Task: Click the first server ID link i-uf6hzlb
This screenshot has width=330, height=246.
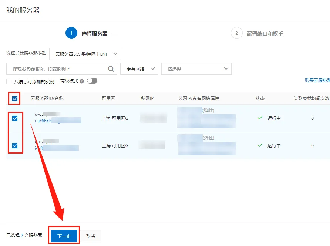Action: coord(58,121)
